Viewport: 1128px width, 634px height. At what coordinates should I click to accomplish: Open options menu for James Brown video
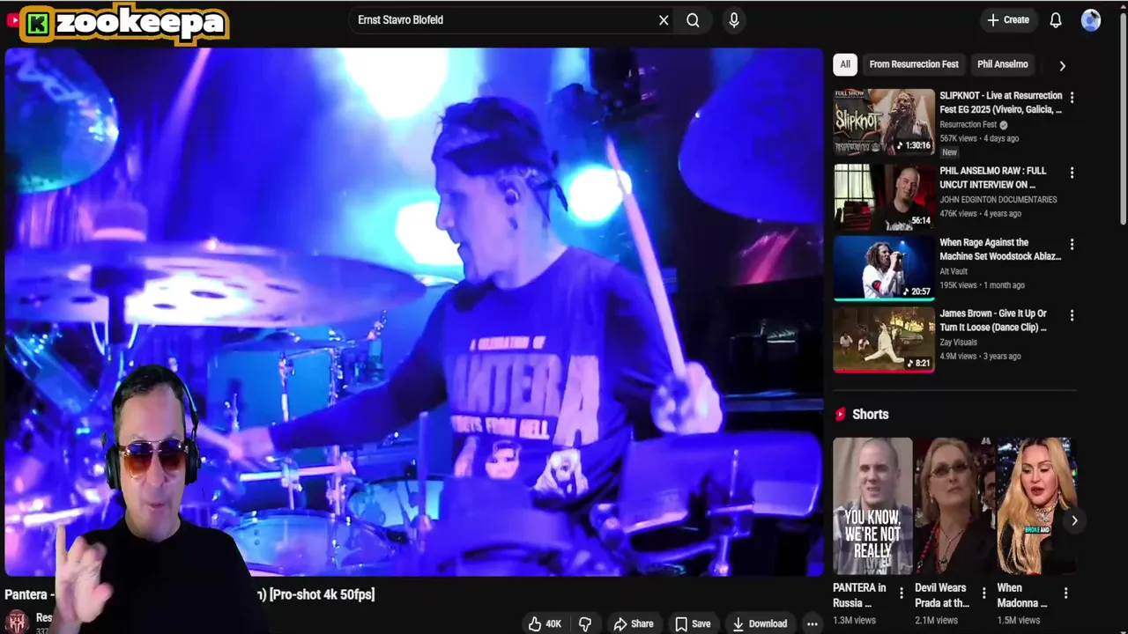(1072, 315)
